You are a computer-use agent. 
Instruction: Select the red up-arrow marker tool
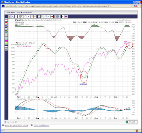(35, 17)
